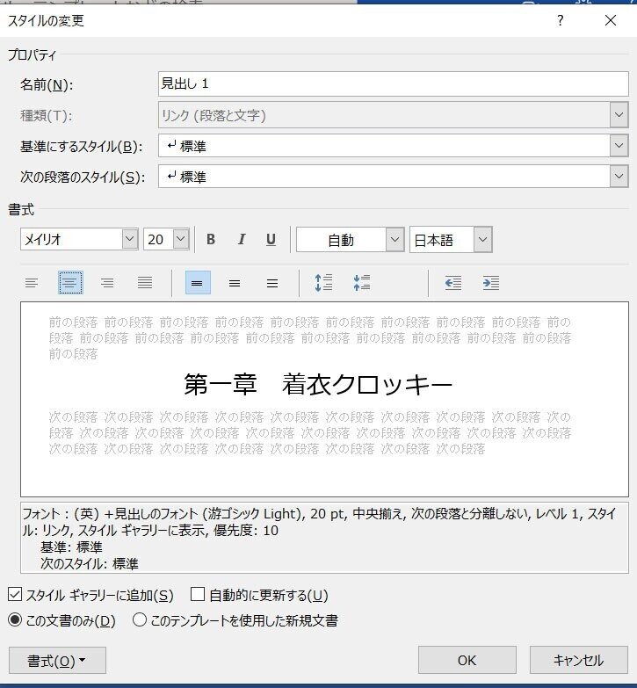Open the メイリオ font name dropdown
Screen dimensions: 637x688
pos(129,240)
